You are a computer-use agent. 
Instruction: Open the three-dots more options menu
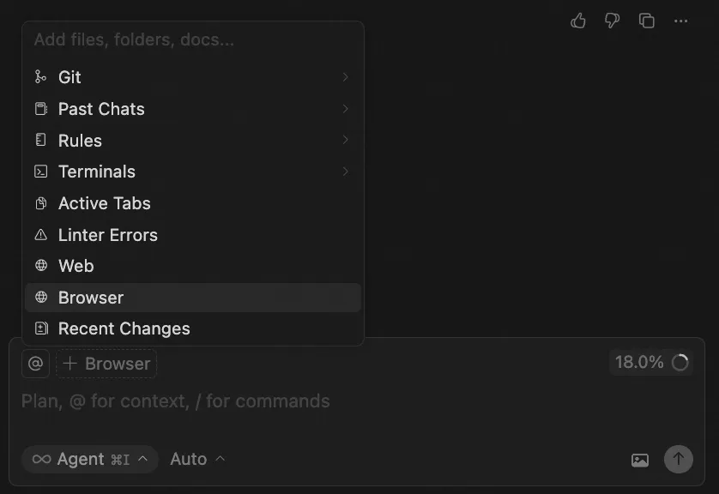point(680,21)
